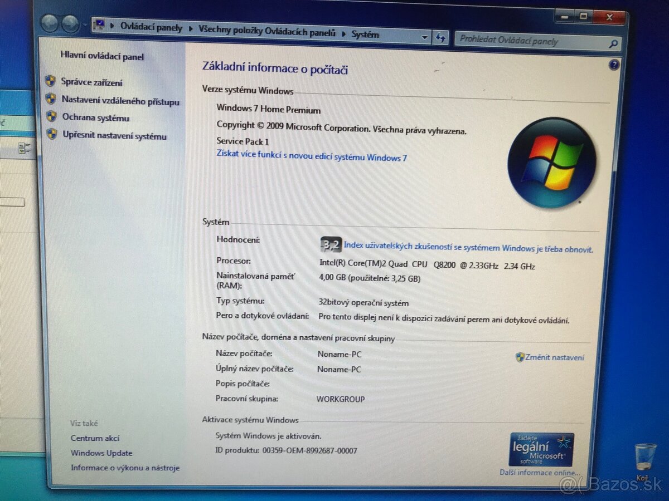Image resolution: width=669 pixels, height=501 pixels.
Task: Click the refresh icon beside the address bar
Action: pos(441,37)
